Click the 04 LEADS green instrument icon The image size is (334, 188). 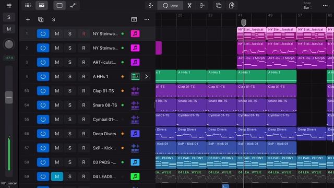(x=135, y=177)
